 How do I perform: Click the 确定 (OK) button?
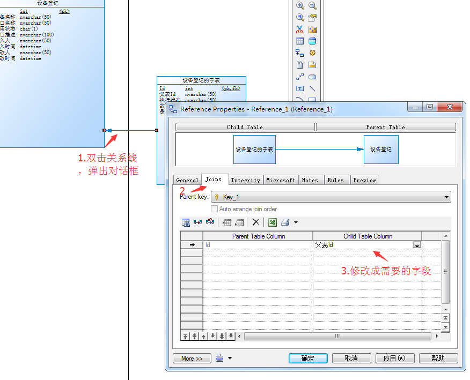click(x=308, y=359)
